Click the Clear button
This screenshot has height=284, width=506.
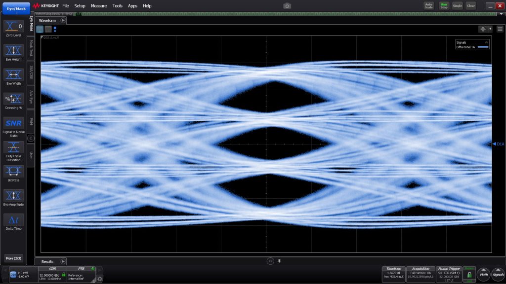tap(471, 5)
